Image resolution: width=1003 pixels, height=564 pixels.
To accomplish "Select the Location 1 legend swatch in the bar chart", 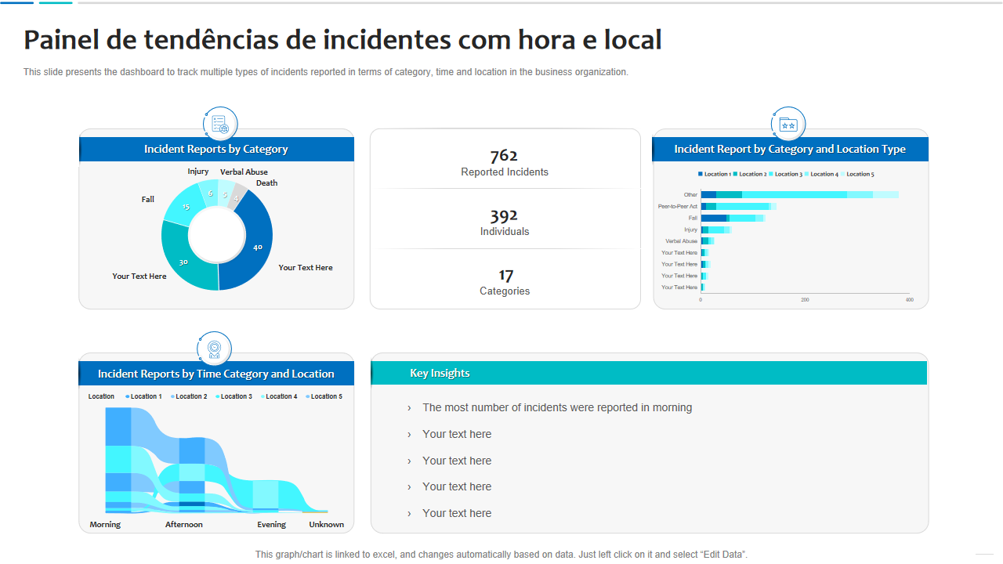I will click(x=701, y=174).
